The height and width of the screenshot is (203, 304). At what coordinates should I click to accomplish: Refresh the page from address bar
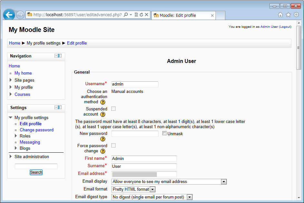point(141,15)
